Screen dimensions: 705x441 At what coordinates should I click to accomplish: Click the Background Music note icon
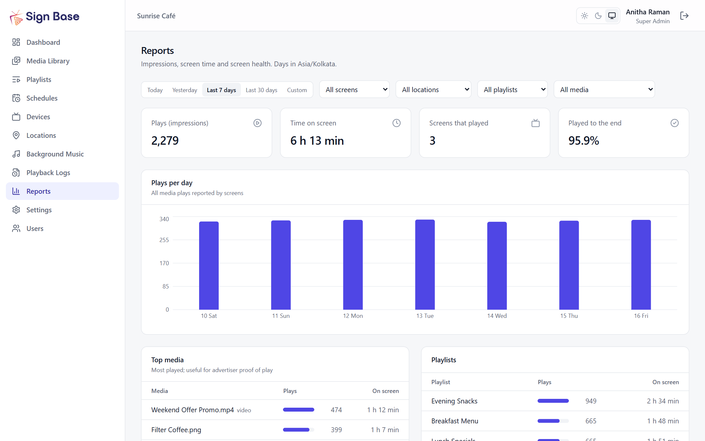(x=16, y=154)
